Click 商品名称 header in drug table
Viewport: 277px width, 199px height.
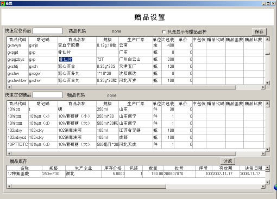pos(77,40)
